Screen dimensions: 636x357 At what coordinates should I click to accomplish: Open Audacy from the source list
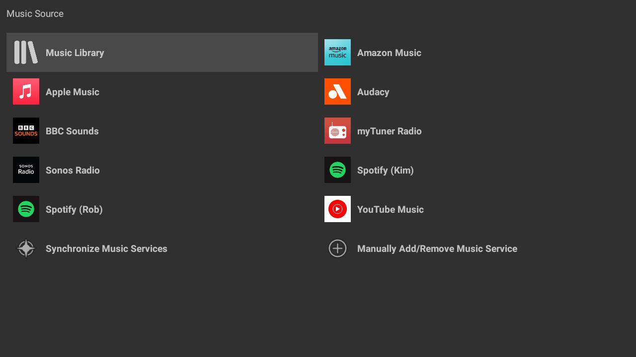click(x=373, y=91)
